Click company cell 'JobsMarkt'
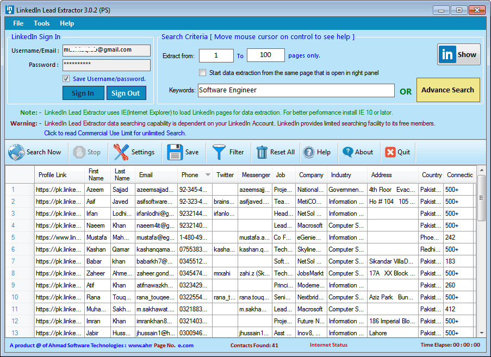This screenshot has width=491, height=357. [311, 273]
